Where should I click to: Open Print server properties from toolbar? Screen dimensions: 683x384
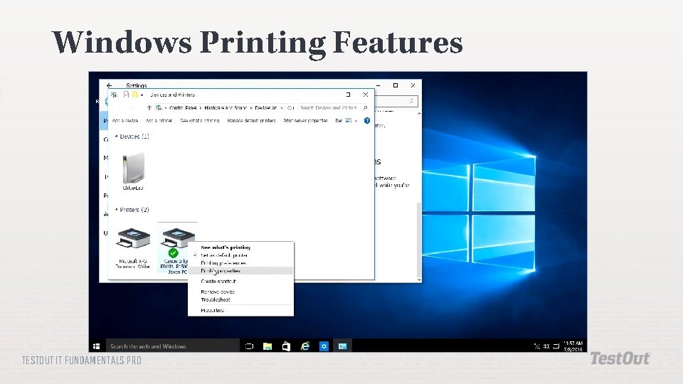pos(305,121)
